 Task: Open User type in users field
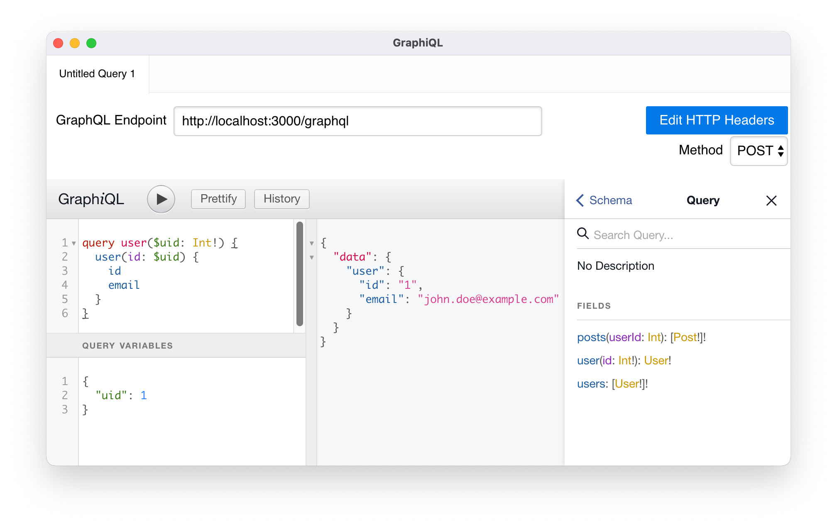pyautogui.click(x=627, y=384)
